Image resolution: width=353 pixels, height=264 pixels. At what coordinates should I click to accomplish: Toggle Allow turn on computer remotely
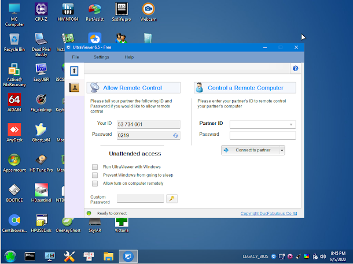[x=95, y=183]
